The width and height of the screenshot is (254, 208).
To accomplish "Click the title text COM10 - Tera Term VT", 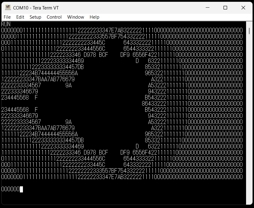I will click(36, 8).
